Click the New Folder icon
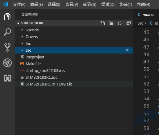 tap(111, 23)
